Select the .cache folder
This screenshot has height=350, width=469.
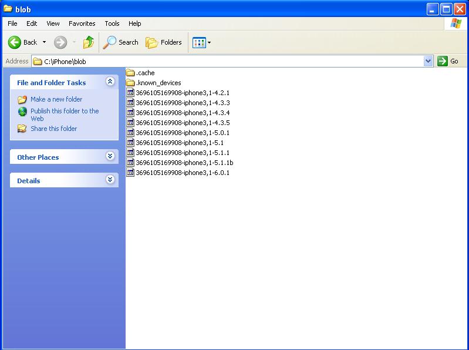click(x=145, y=73)
